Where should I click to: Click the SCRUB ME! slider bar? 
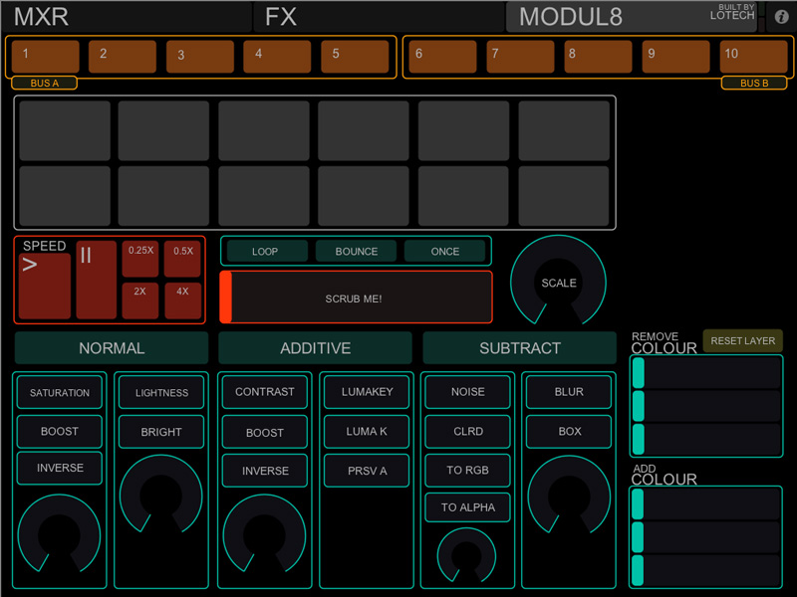pyautogui.click(x=356, y=298)
